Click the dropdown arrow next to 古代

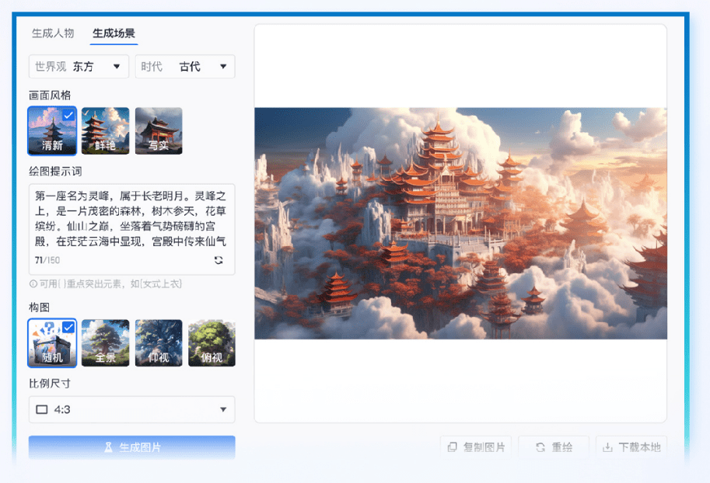(223, 67)
